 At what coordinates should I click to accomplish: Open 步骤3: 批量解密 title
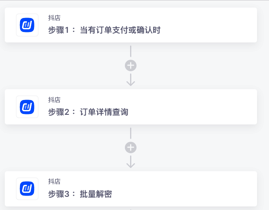pos(80,194)
